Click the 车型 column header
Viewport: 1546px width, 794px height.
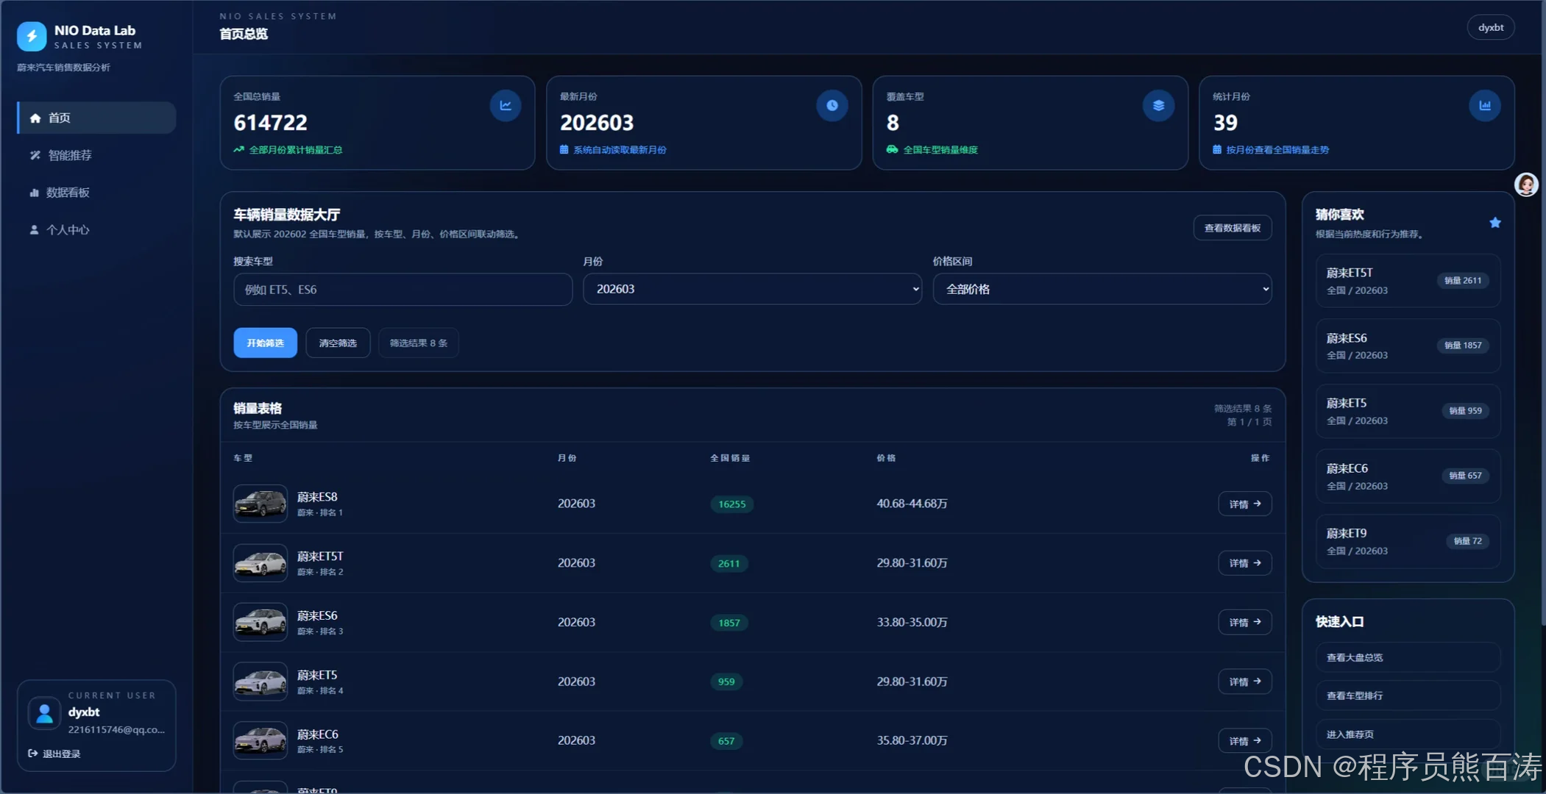pyautogui.click(x=242, y=458)
